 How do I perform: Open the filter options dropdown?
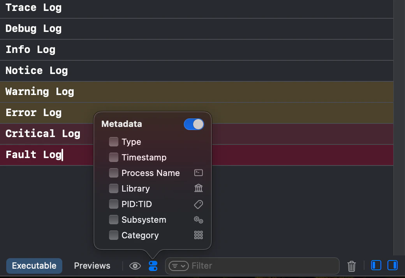[x=178, y=266]
